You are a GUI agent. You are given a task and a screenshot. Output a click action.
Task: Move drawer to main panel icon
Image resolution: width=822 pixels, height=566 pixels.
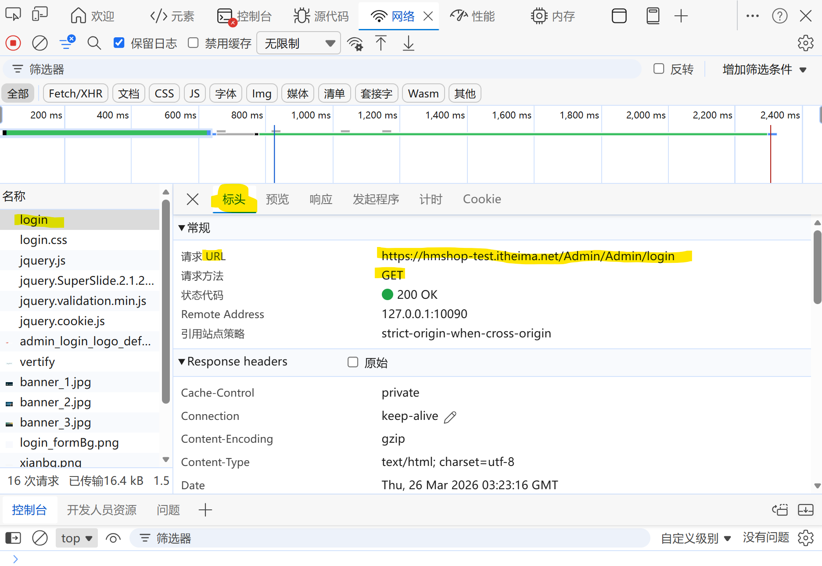pyautogui.click(x=780, y=510)
